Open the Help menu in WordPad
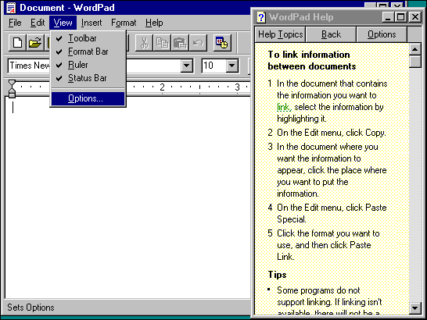Image resolution: width=427 pixels, height=320 pixels. tap(154, 23)
